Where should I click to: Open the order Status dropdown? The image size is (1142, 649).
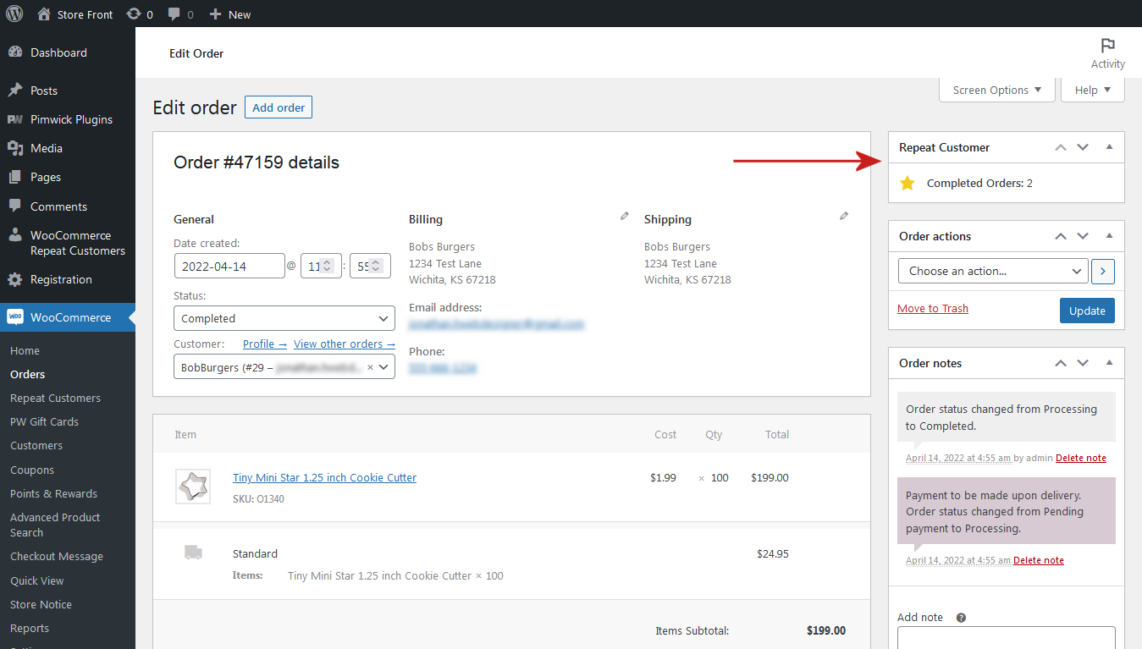click(284, 317)
